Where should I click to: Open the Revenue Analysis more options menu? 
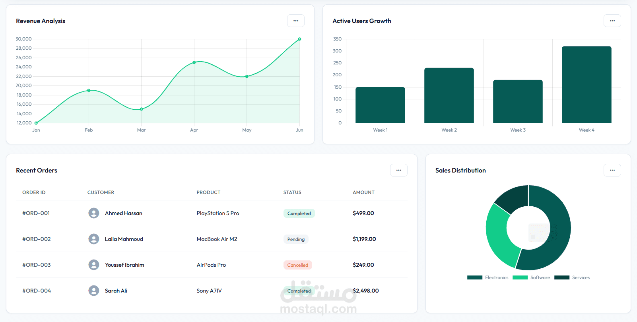click(296, 21)
